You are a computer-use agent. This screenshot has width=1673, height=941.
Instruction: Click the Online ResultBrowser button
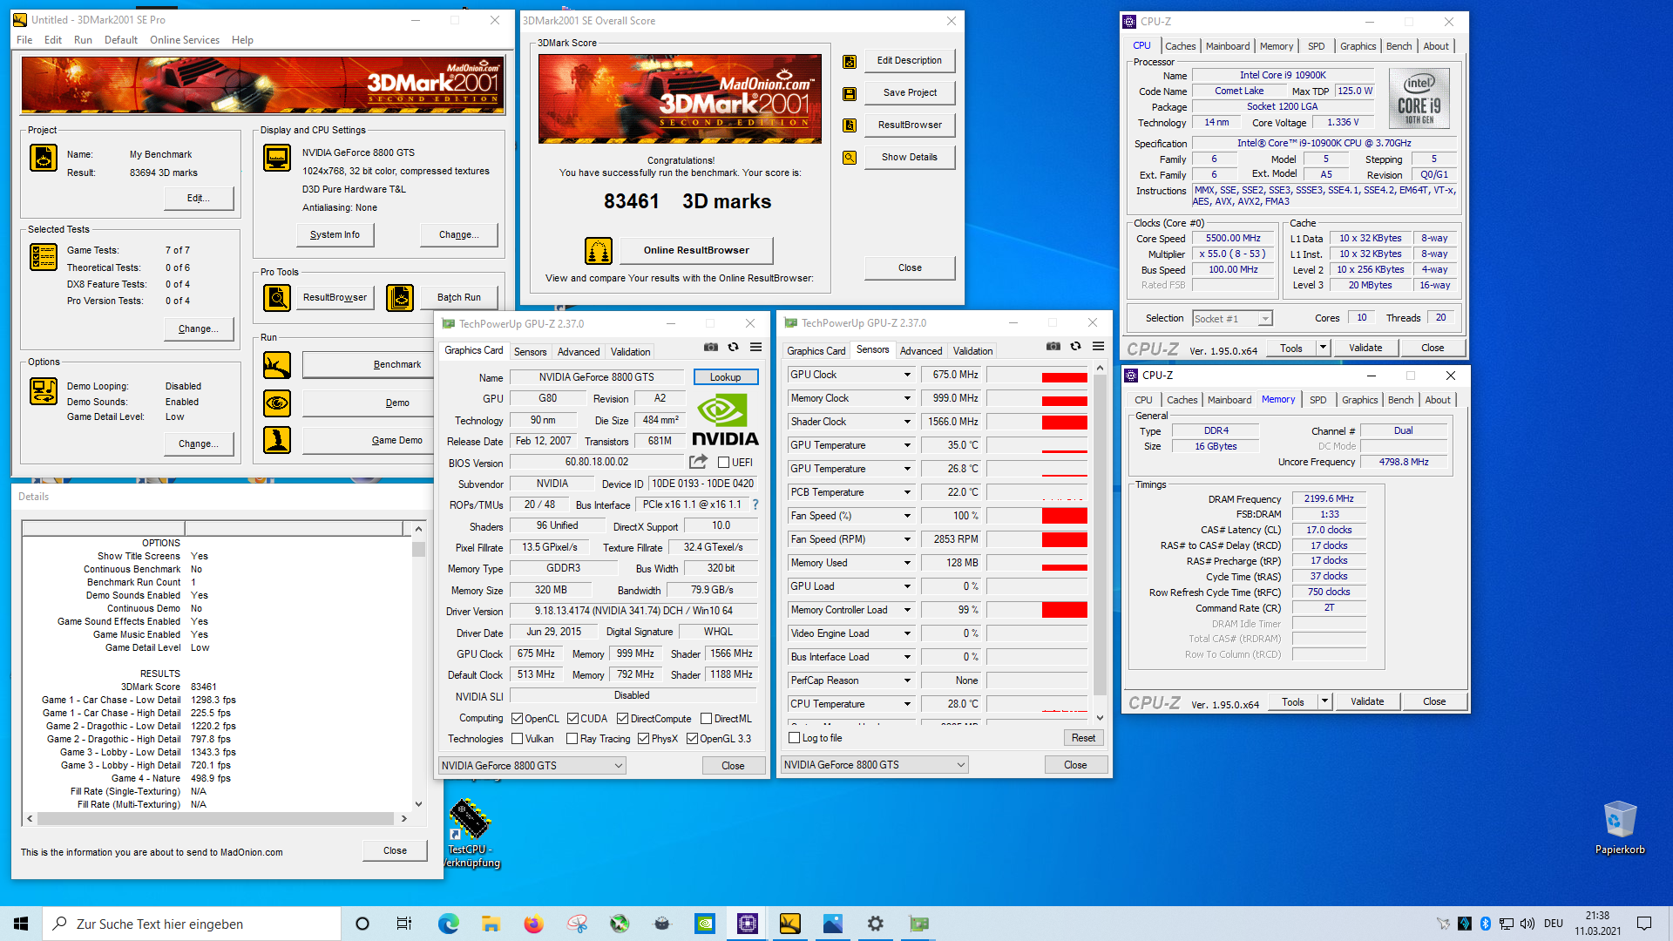click(x=696, y=250)
